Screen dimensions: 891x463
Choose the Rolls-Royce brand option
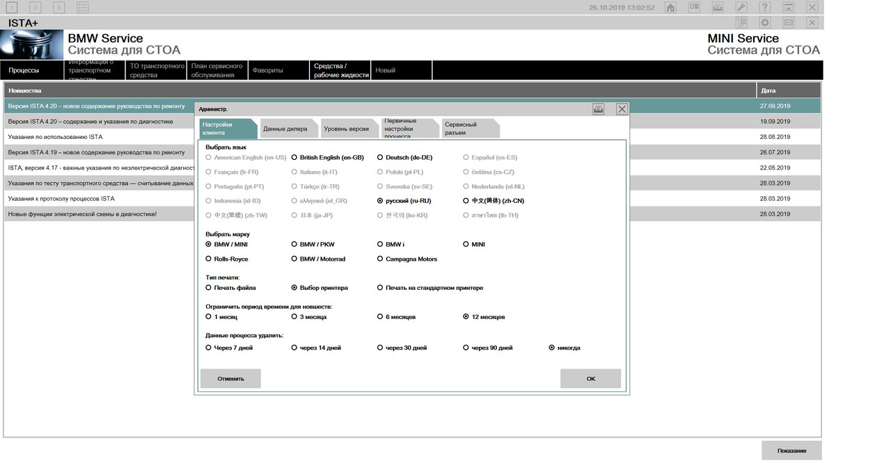click(x=227, y=259)
